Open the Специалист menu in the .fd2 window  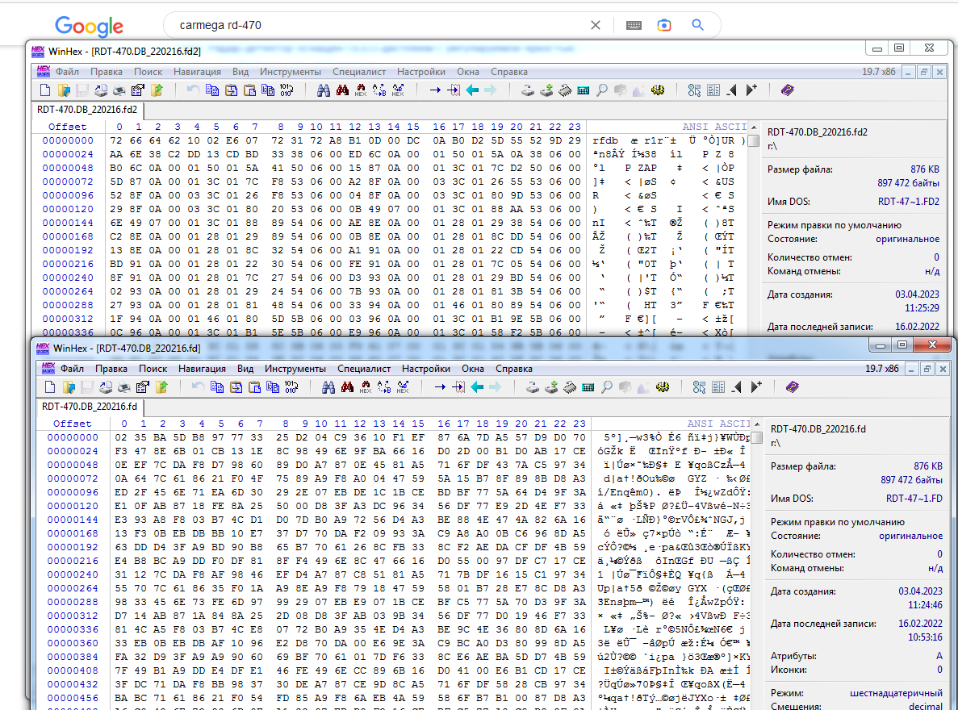point(359,72)
